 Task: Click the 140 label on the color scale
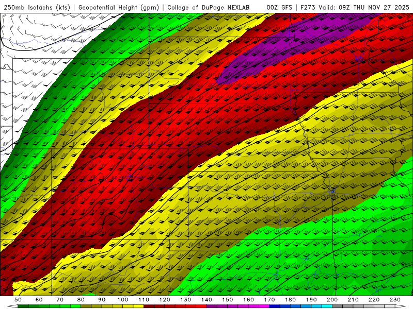point(206,300)
